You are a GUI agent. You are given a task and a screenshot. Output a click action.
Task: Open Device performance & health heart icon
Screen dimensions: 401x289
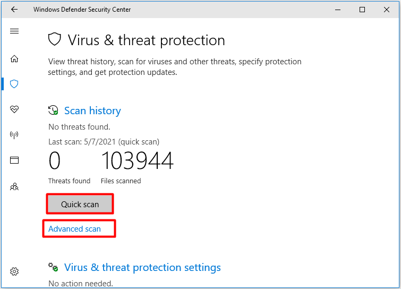pyautogui.click(x=14, y=109)
